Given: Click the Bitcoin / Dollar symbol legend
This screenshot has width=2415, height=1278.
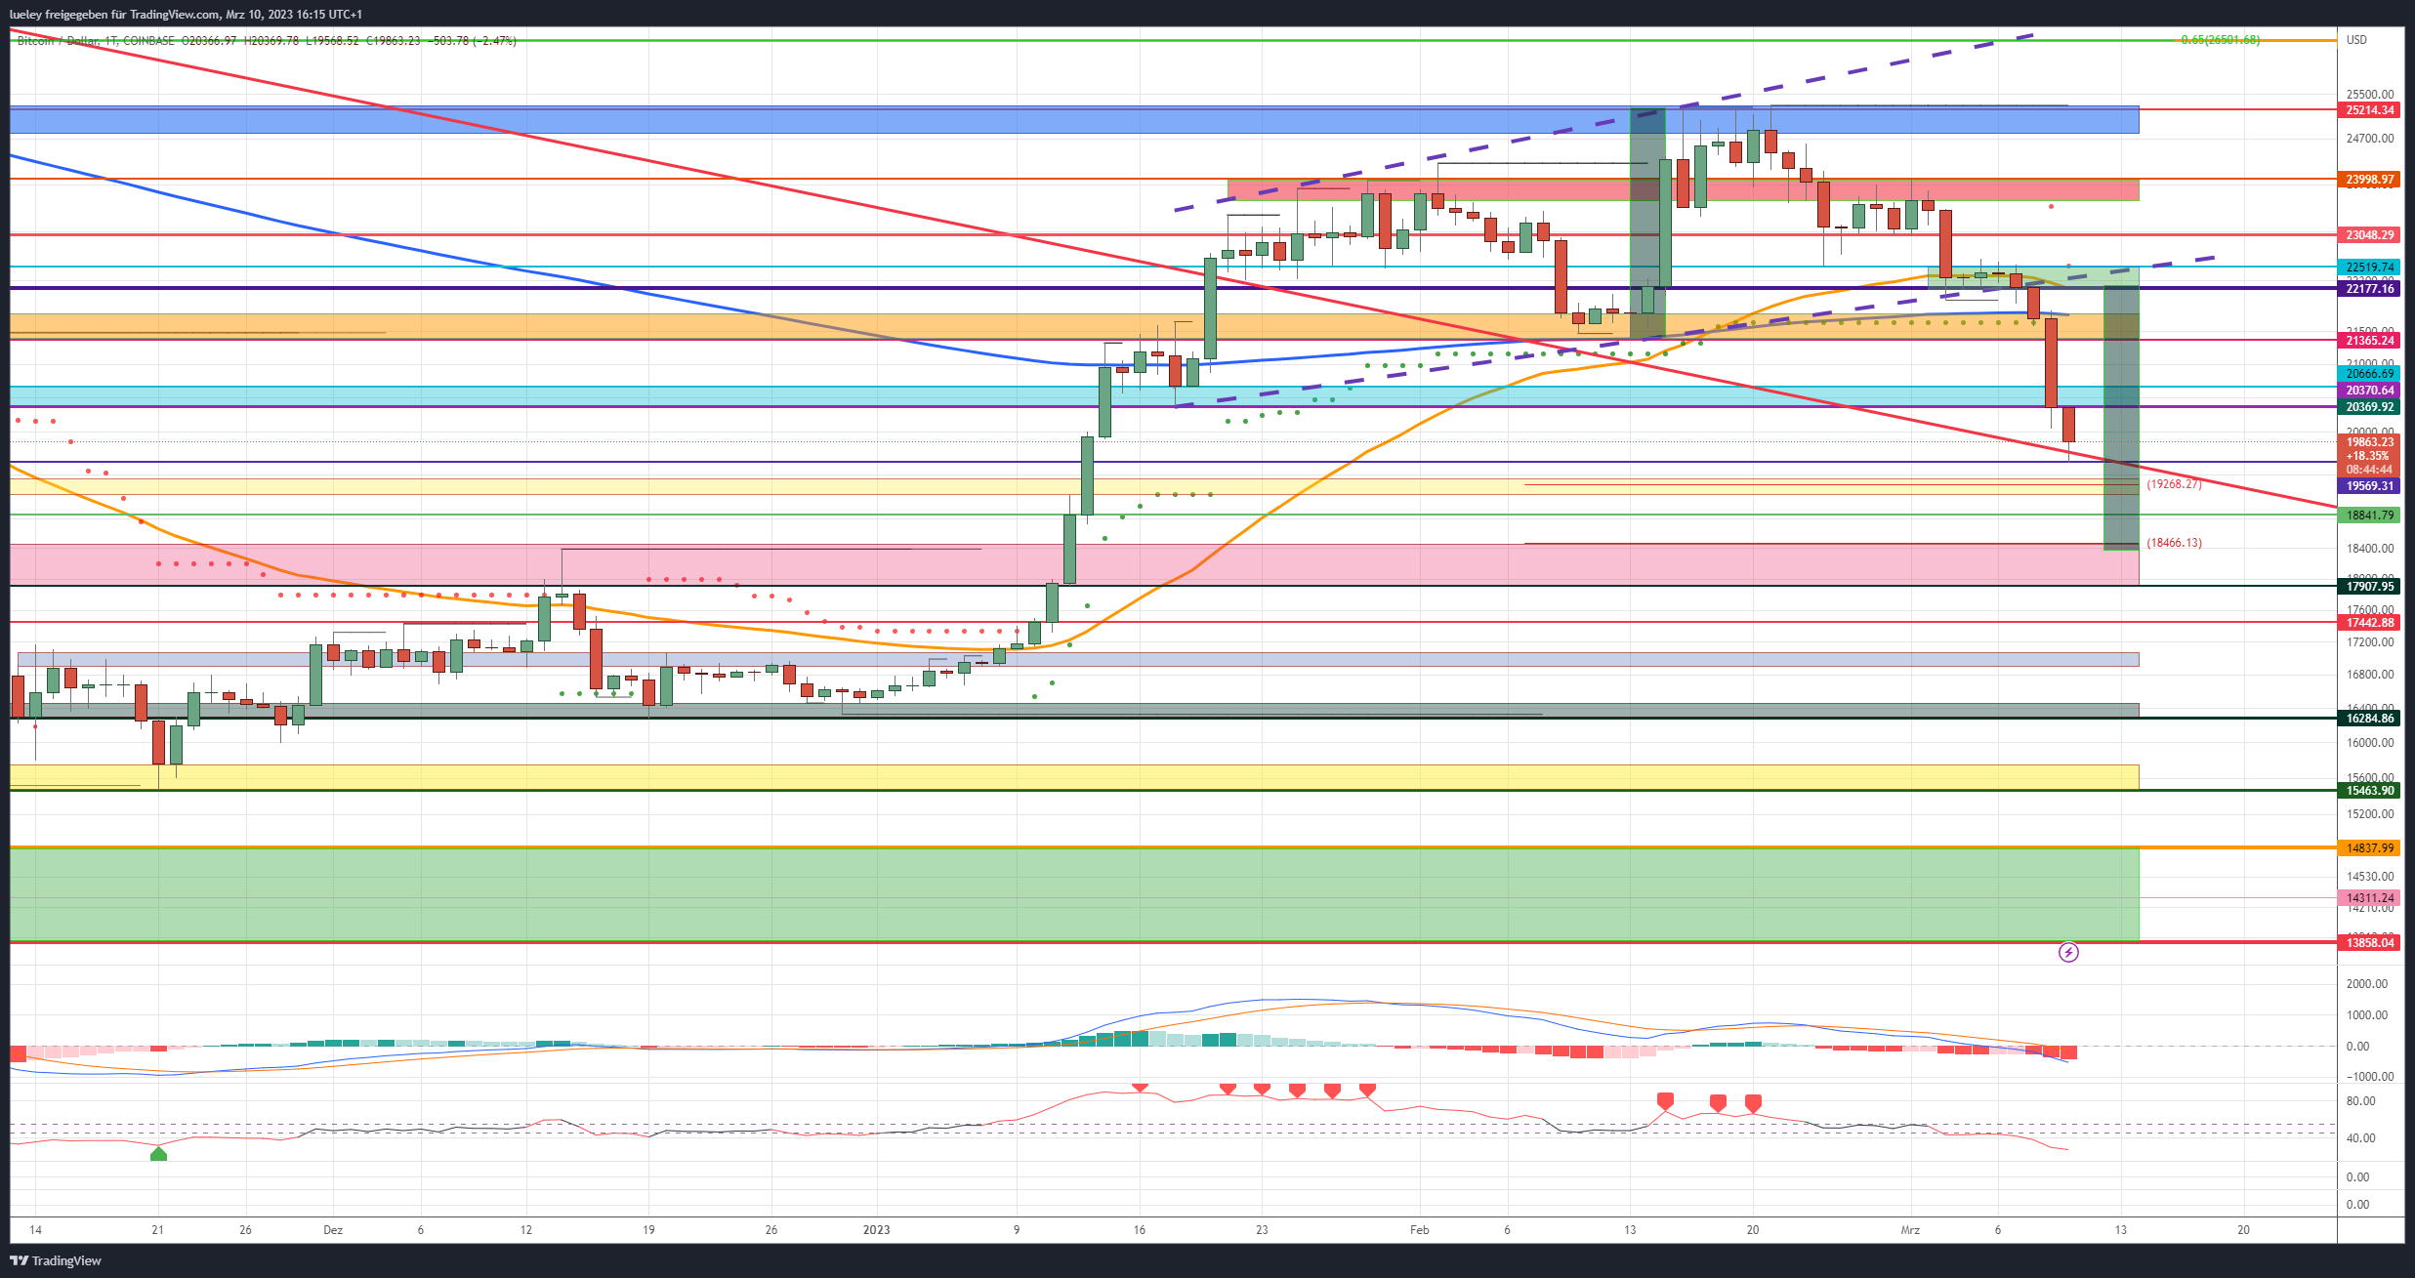Looking at the screenshot, I should tap(59, 41).
